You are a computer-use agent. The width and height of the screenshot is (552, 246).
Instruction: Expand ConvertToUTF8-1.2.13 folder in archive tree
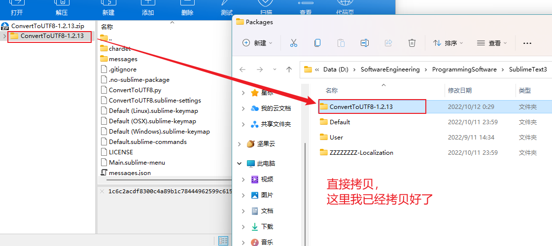point(4,36)
